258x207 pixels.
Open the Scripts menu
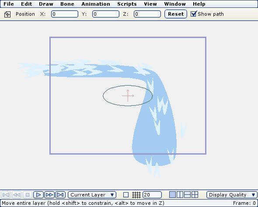coord(127,4)
